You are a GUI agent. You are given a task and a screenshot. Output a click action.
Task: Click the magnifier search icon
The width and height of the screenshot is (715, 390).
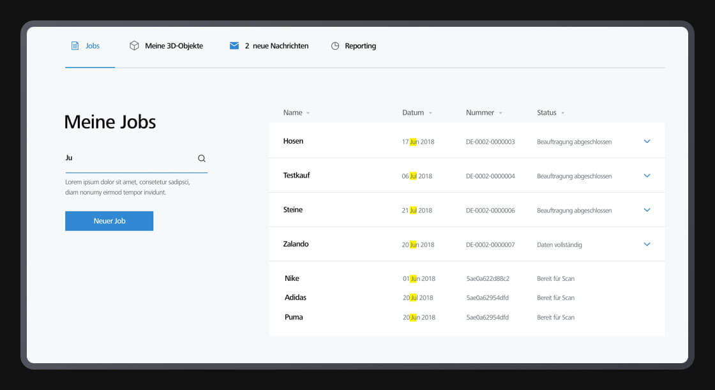pyautogui.click(x=202, y=158)
